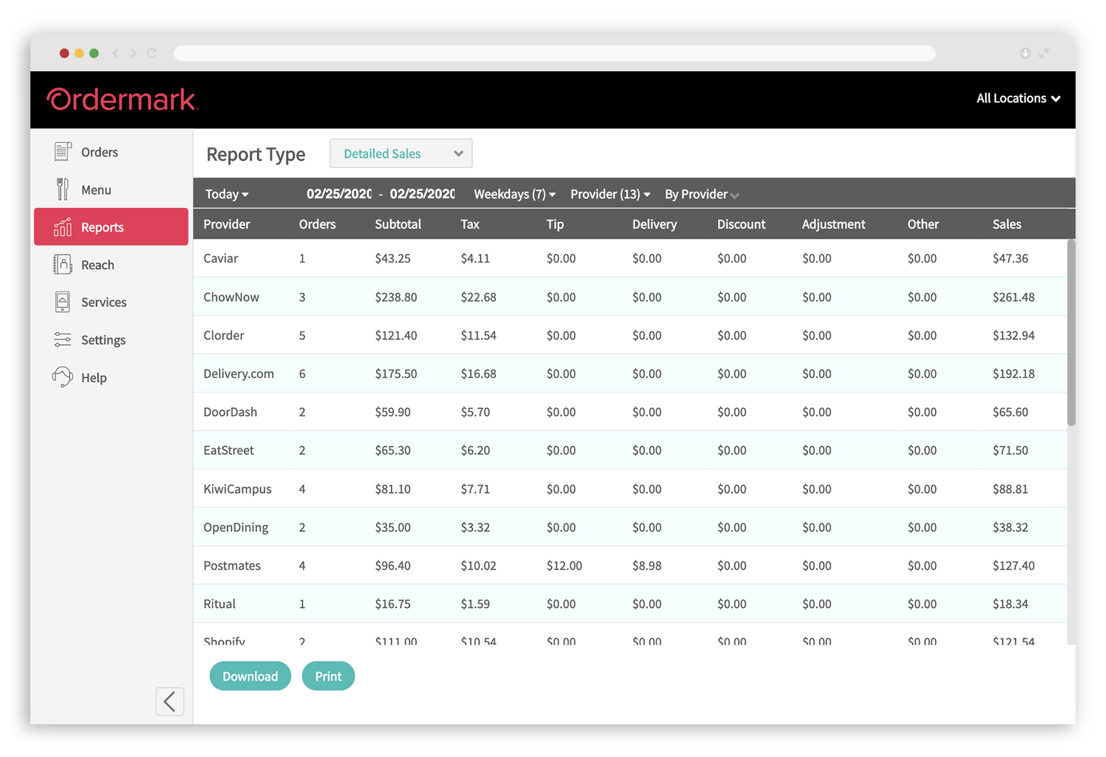Click the browser download icon
The height and width of the screenshot is (757, 1106).
1025,53
